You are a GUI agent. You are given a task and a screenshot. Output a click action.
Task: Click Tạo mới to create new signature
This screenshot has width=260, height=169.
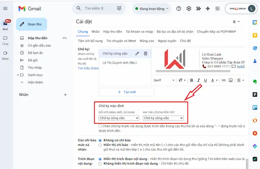coord(126,92)
